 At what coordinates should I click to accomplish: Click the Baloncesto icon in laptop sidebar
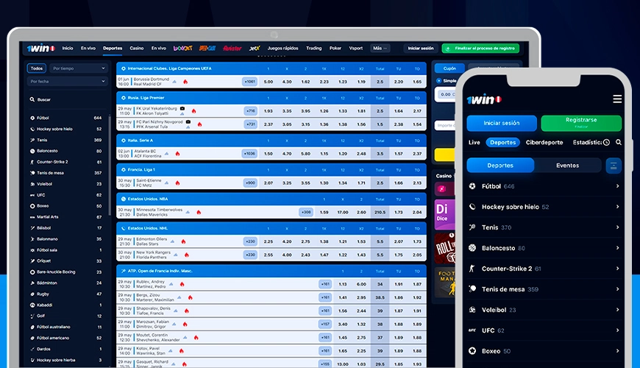[32, 151]
